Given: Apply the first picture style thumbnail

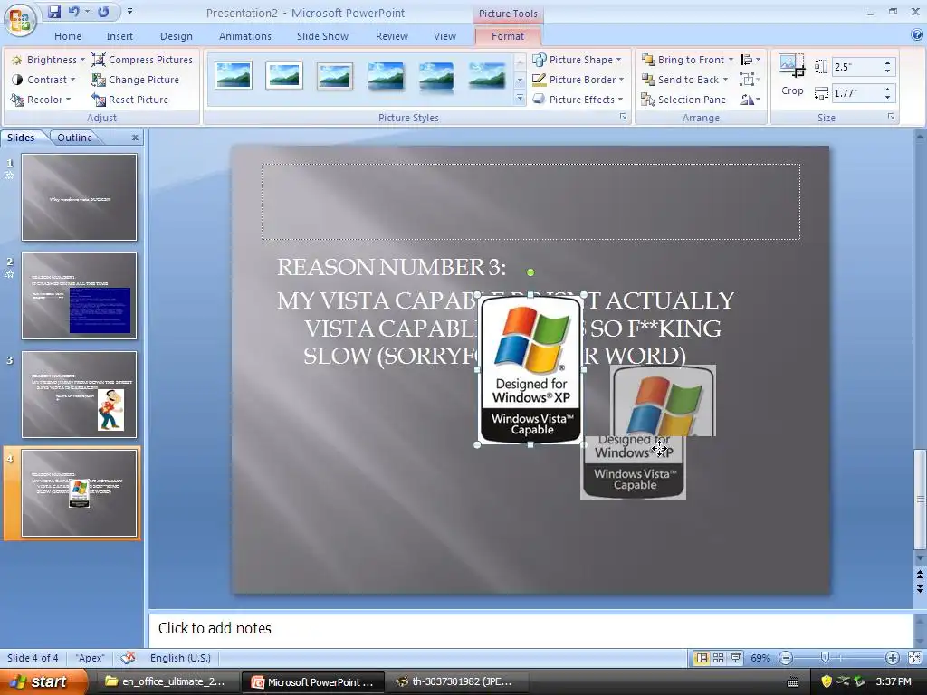Looking at the screenshot, I should (x=233, y=76).
